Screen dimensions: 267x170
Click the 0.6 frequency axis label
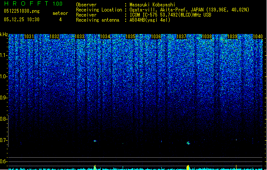[x=3, y=161]
